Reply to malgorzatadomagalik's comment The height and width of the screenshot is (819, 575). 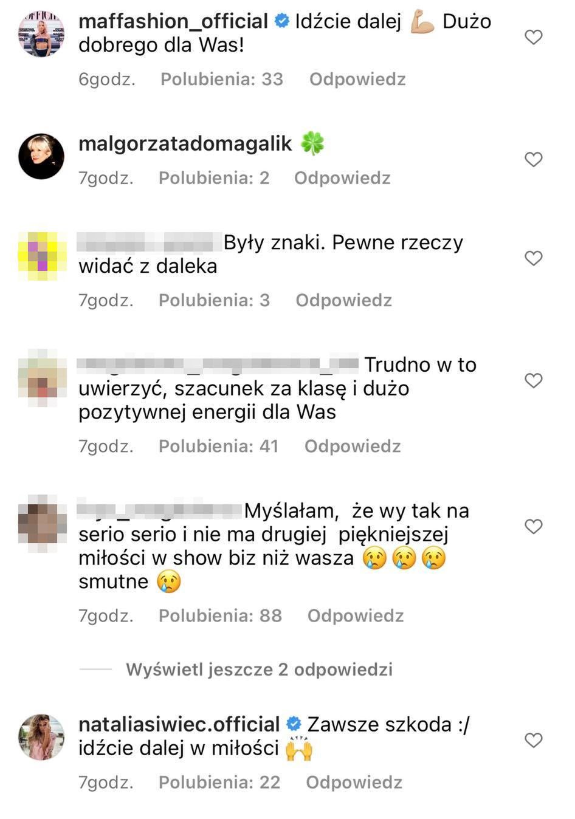[342, 178]
